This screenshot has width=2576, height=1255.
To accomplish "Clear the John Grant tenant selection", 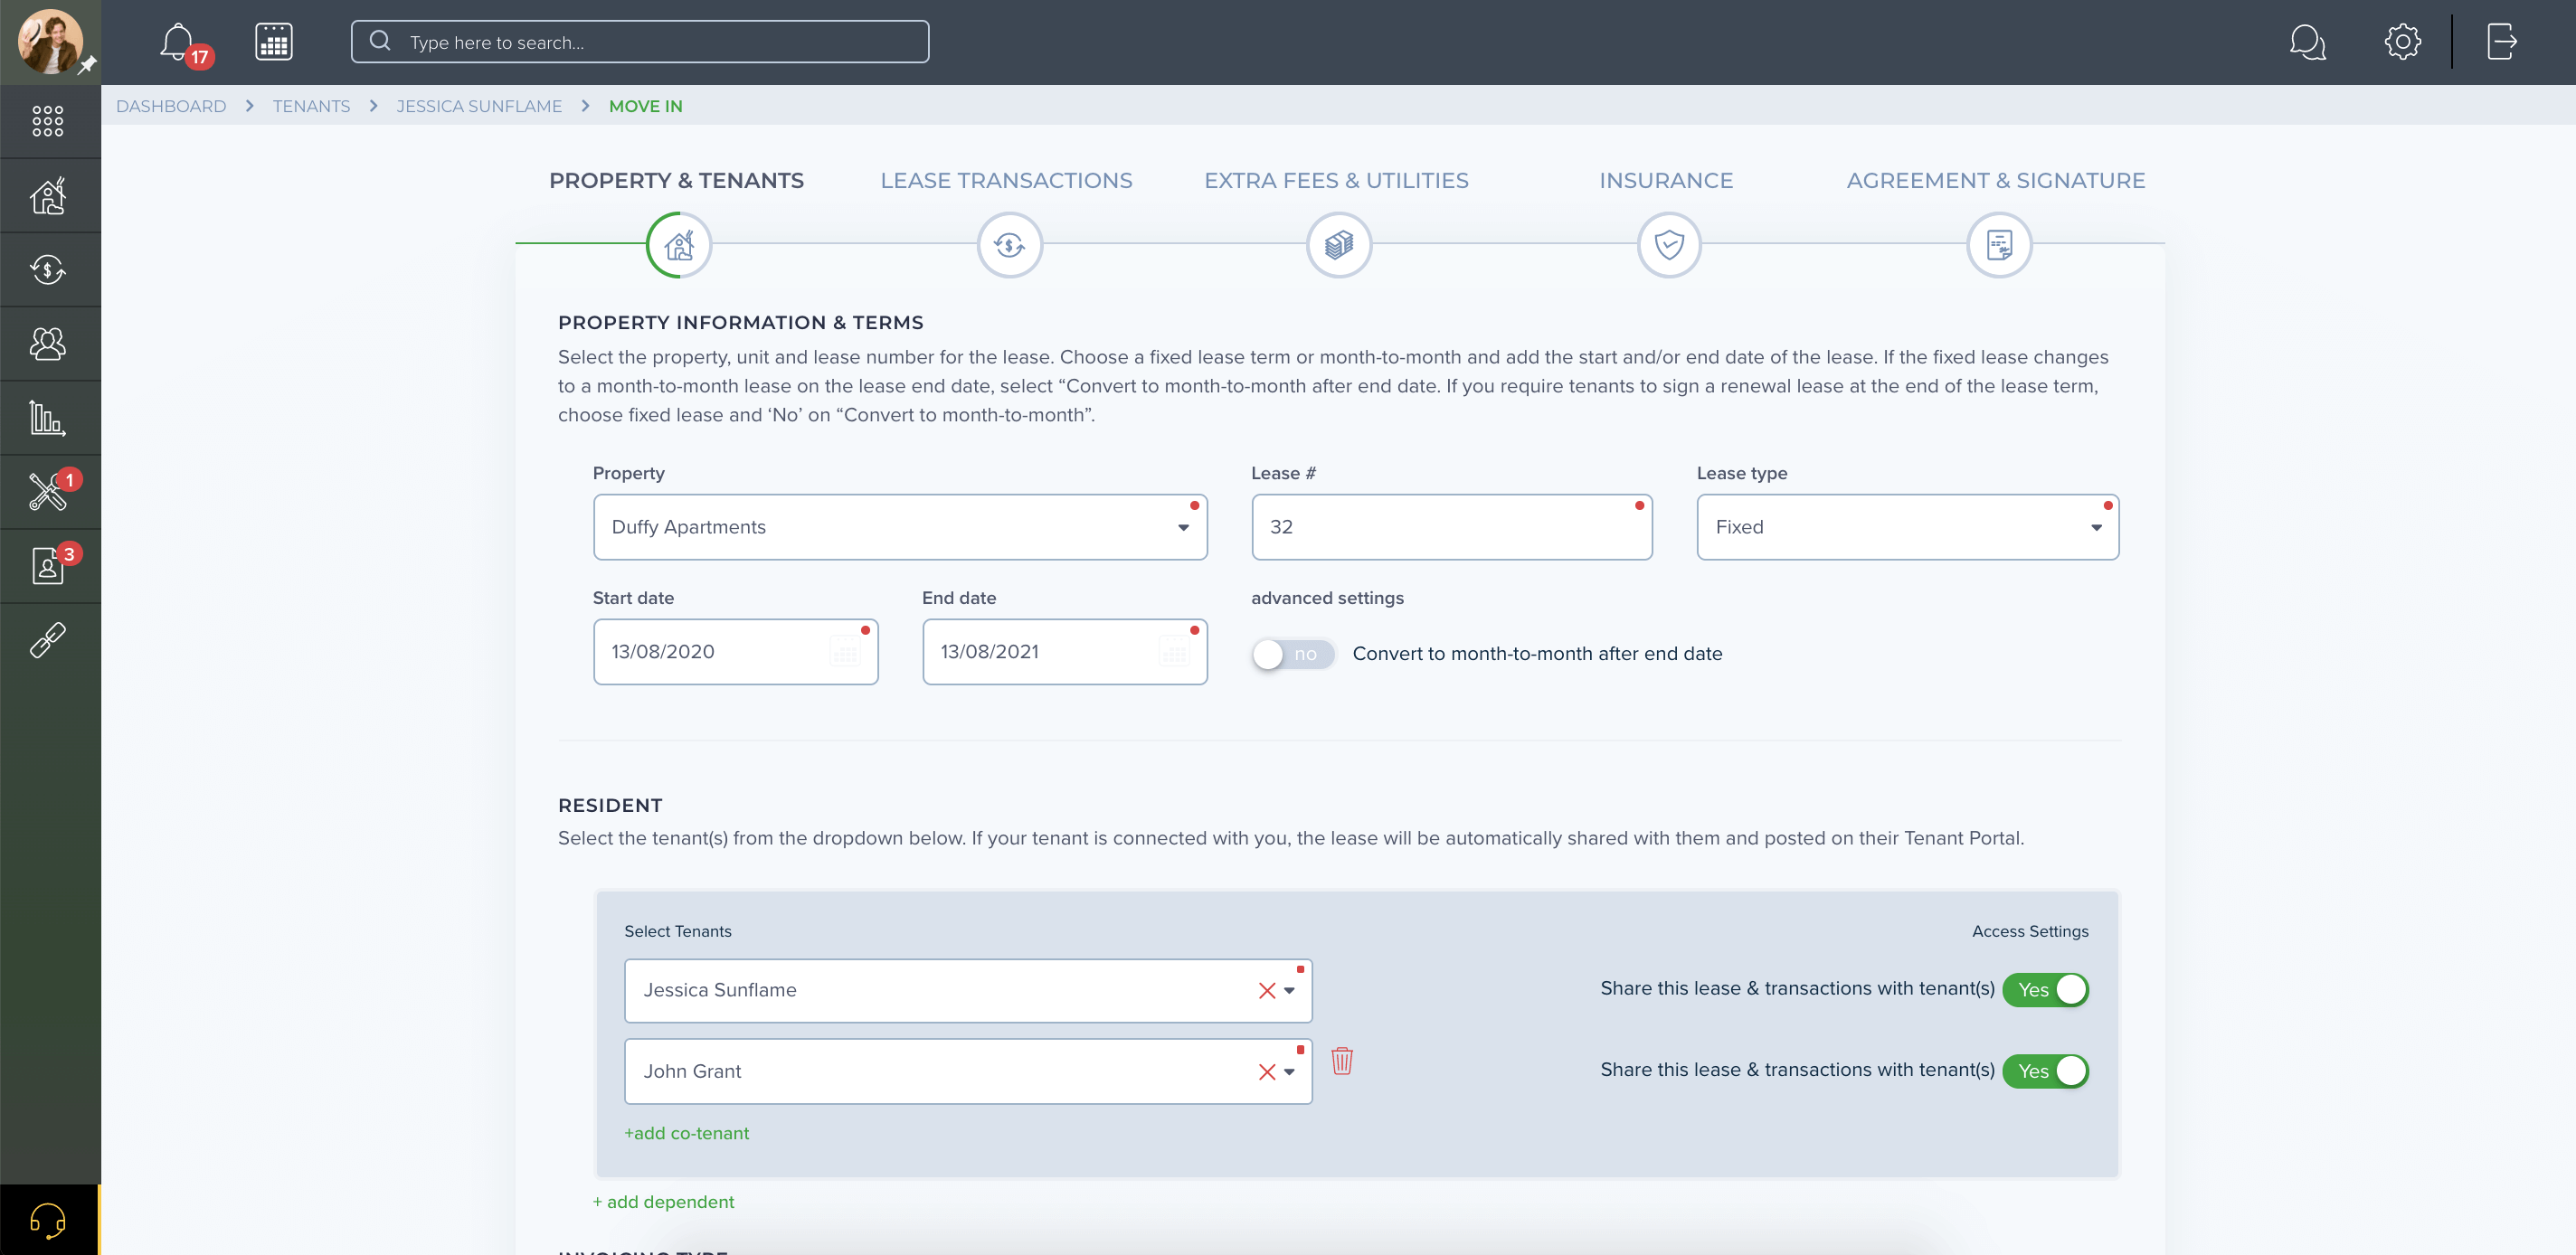I will tap(1267, 1072).
